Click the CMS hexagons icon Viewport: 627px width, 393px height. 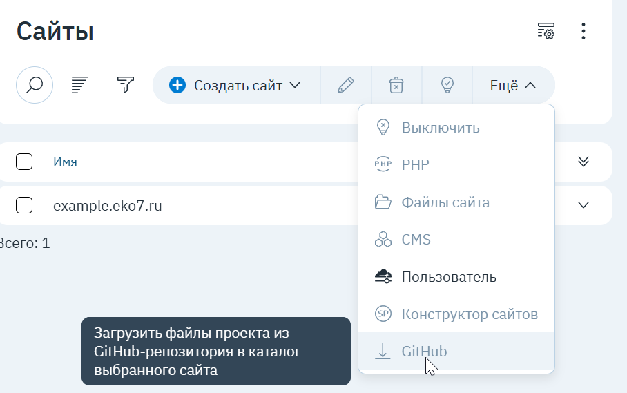click(x=383, y=239)
